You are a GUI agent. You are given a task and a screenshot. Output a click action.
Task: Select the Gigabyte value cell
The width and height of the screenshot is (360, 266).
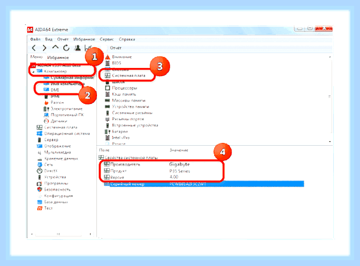pyautogui.click(x=179, y=164)
